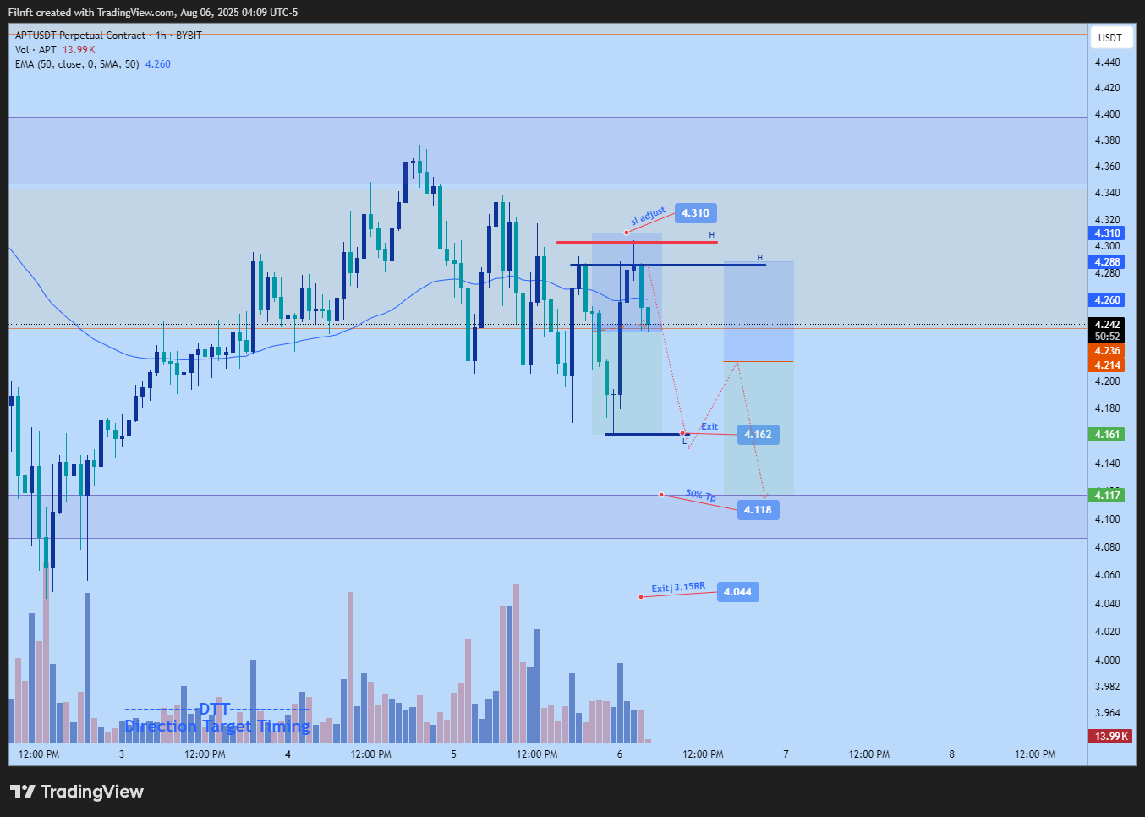
Task: Select the 4.310 callout label on chart
Action: 696,213
